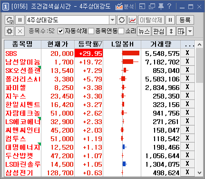
Task: Open the line chart icon button
Action: pyautogui.click(x=132, y=20)
